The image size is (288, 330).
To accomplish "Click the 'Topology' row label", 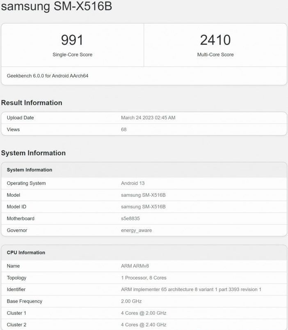I will pyautogui.click(x=16, y=278).
